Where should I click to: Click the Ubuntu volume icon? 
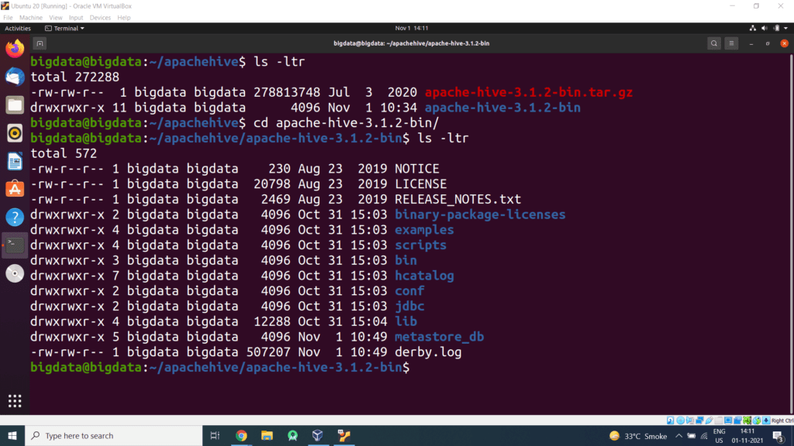pyautogui.click(x=764, y=29)
